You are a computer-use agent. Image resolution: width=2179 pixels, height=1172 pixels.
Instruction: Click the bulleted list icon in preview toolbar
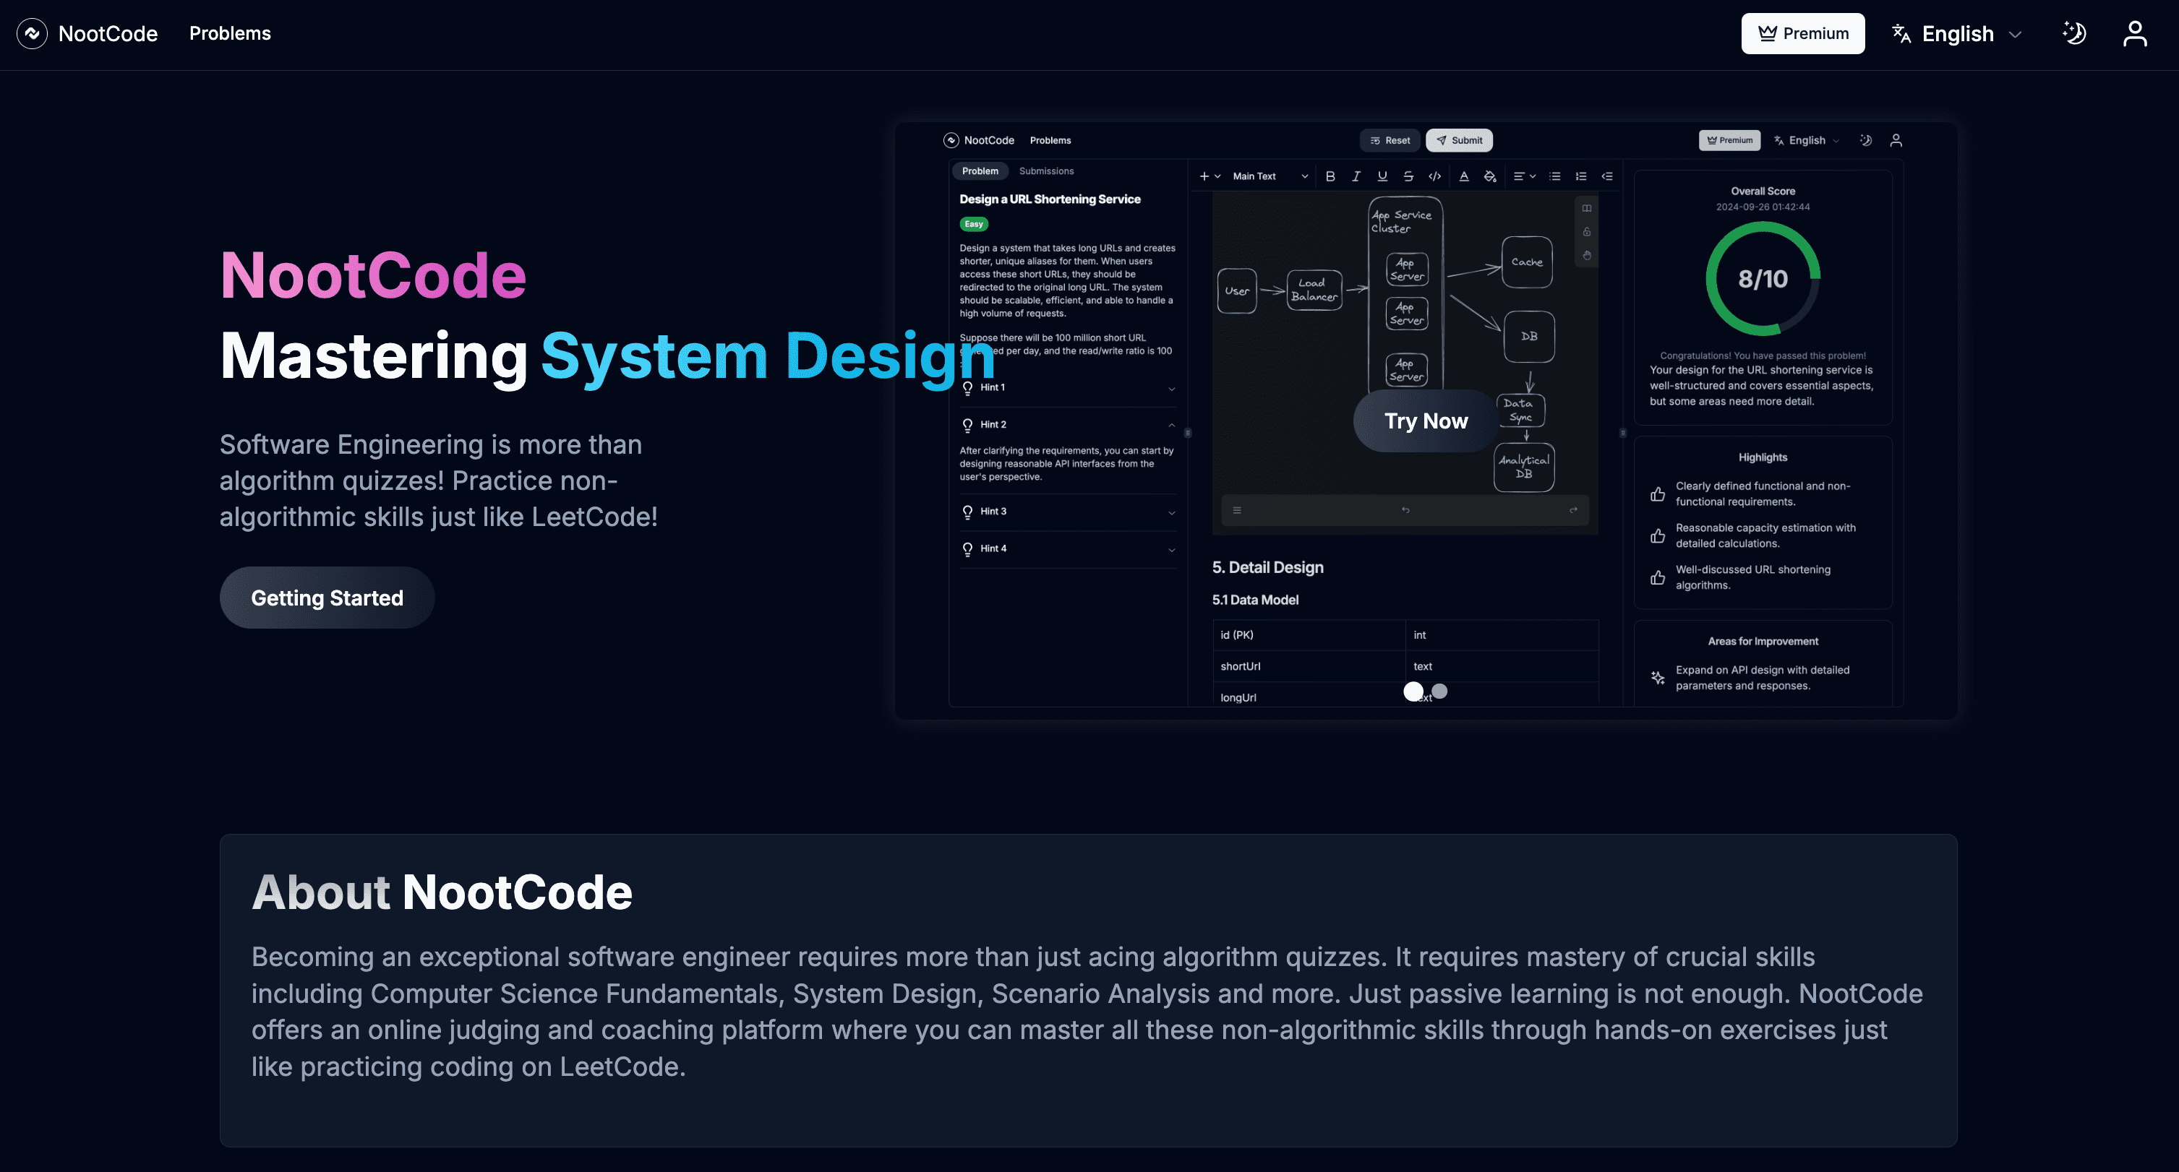[1555, 176]
